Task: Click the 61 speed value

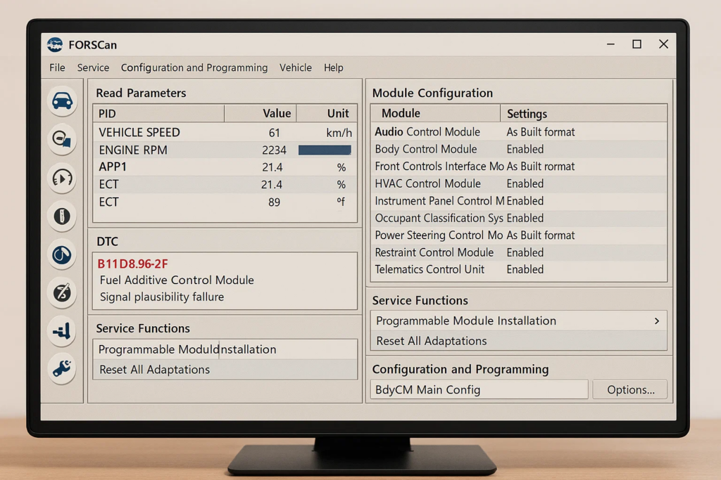Action: 274,133
